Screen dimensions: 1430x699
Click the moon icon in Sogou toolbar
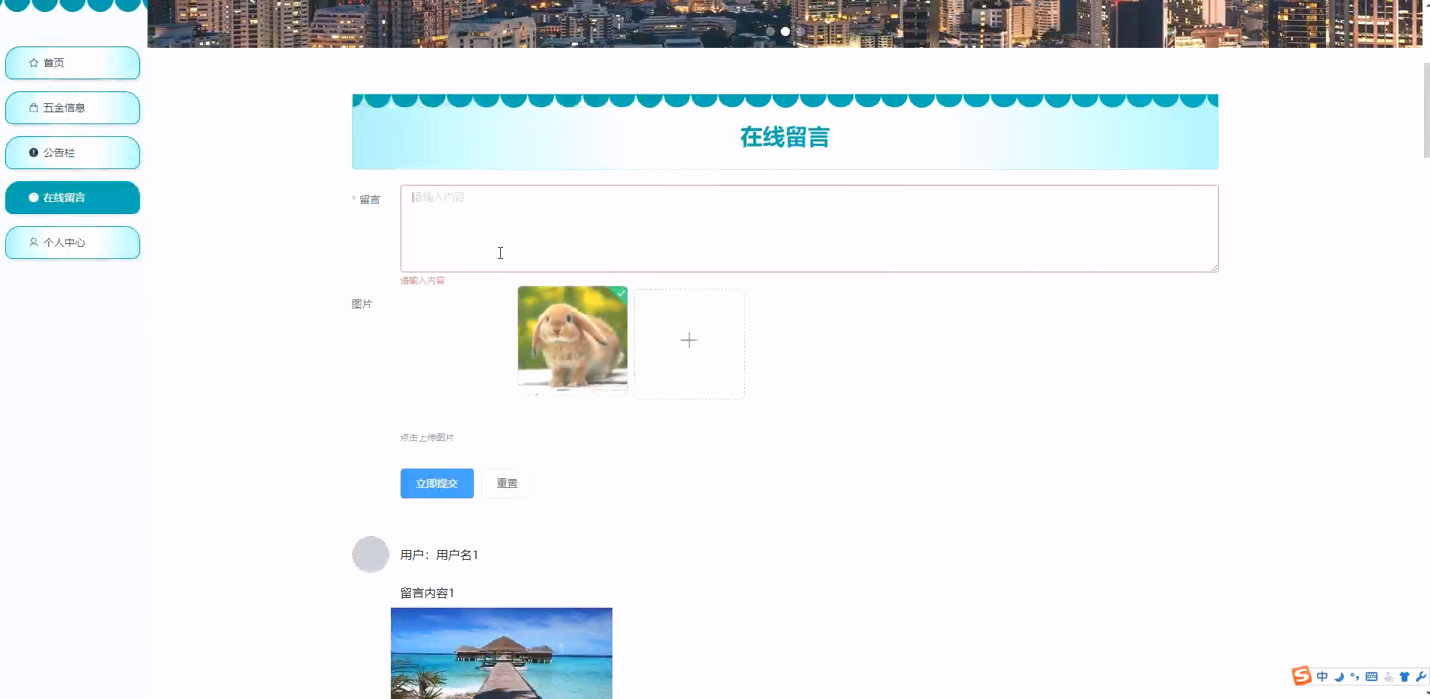(x=1339, y=676)
